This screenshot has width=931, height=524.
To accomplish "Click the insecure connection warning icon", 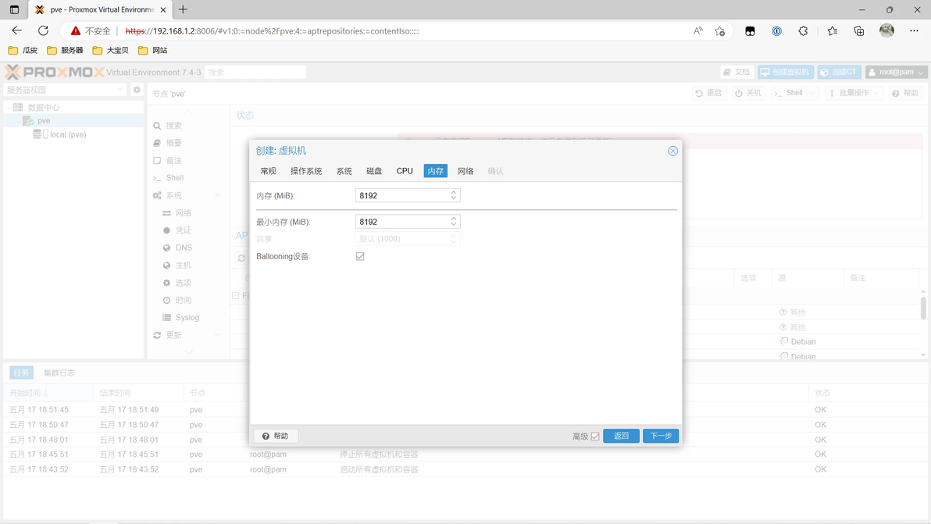I will [x=76, y=31].
